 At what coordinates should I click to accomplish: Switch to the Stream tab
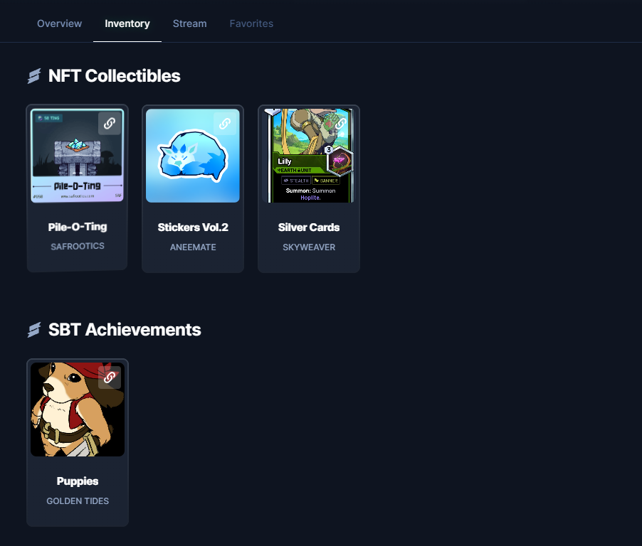(x=189, y=23)
